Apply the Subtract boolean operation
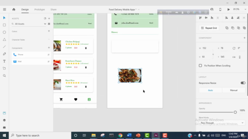 232,28
